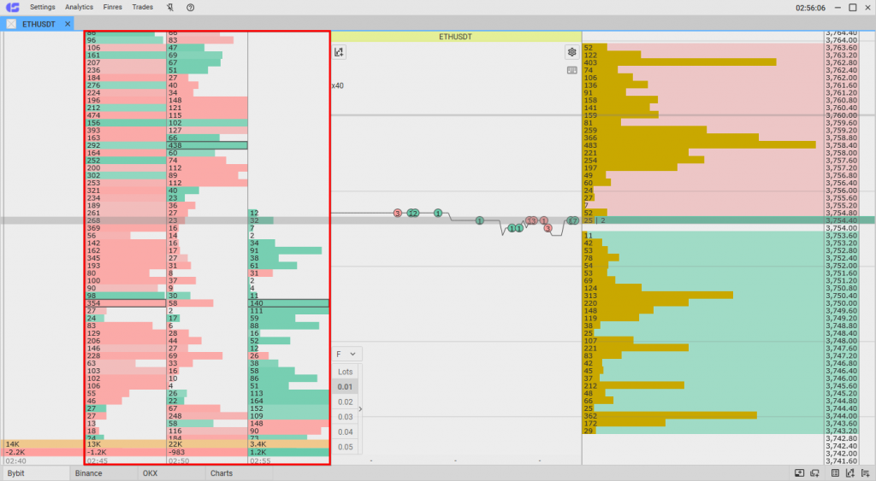Click price level 3,754.40 in price scale

click(842, 220)
